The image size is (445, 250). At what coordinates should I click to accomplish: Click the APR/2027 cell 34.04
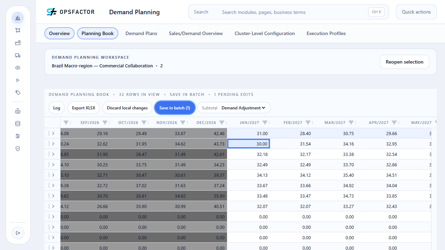coord(378,185)
